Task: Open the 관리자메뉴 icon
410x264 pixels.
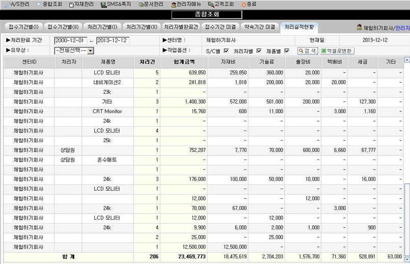Action: 174,4
